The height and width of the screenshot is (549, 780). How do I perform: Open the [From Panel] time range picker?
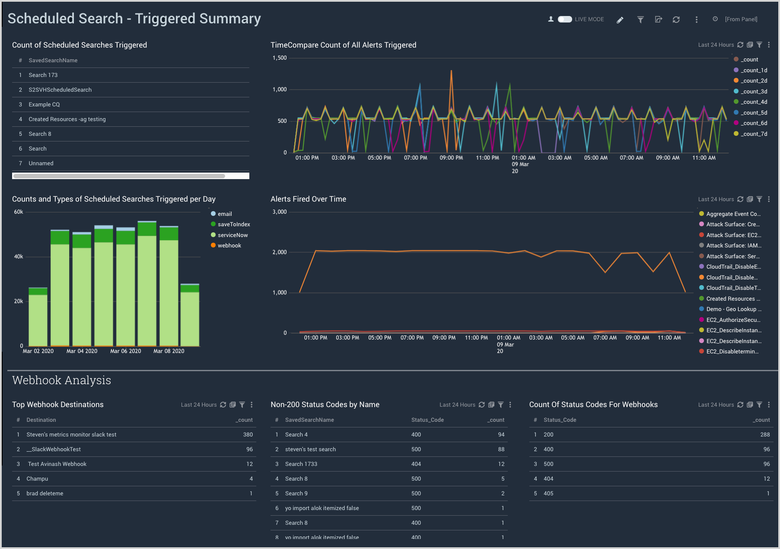coord(741,19)
